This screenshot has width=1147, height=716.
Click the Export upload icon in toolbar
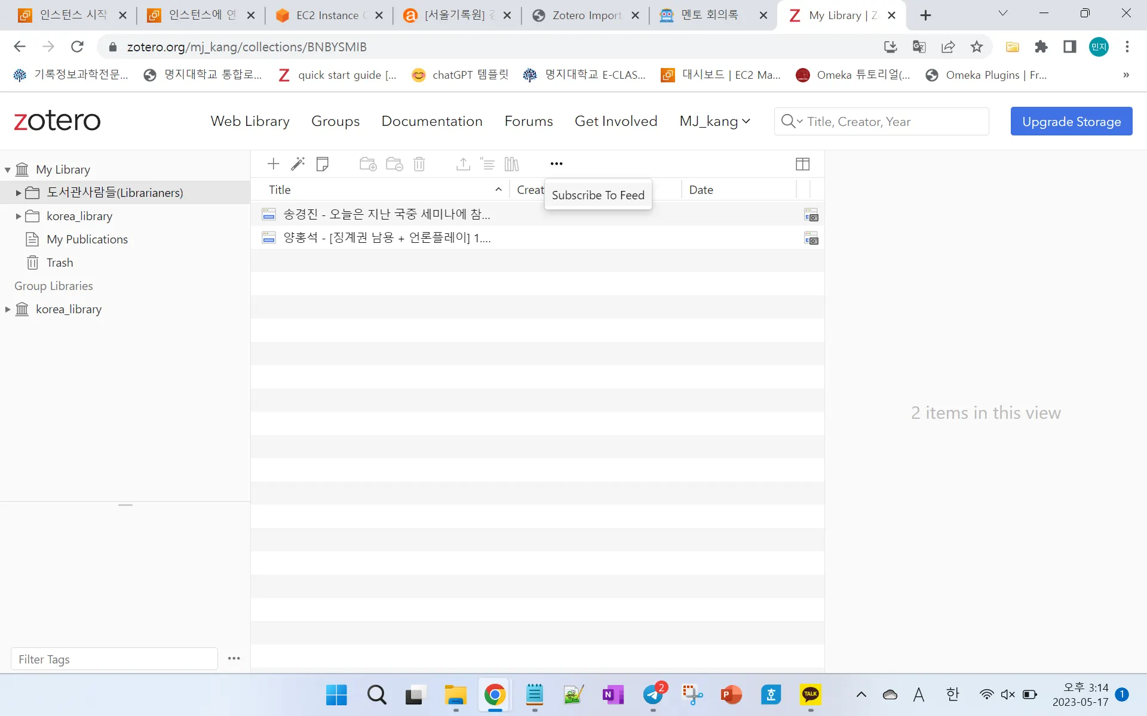(x=463, y=163)
